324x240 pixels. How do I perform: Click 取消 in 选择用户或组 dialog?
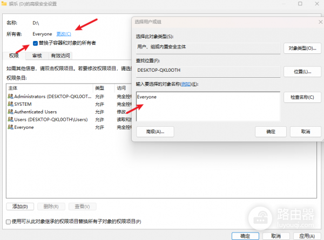pos(306,132)
